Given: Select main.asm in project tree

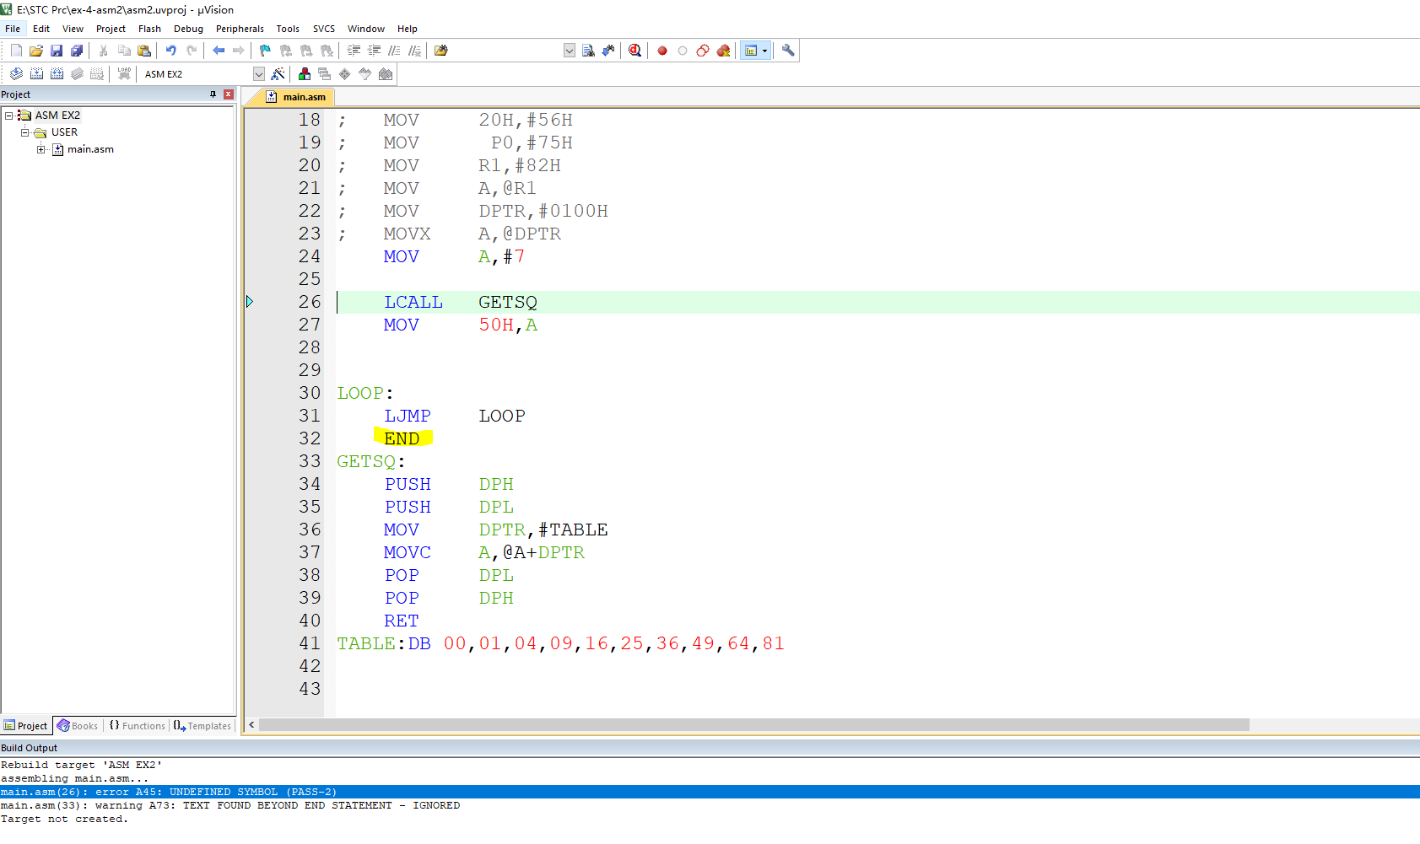Looking at the screenshot, I should tap(90, 149).
